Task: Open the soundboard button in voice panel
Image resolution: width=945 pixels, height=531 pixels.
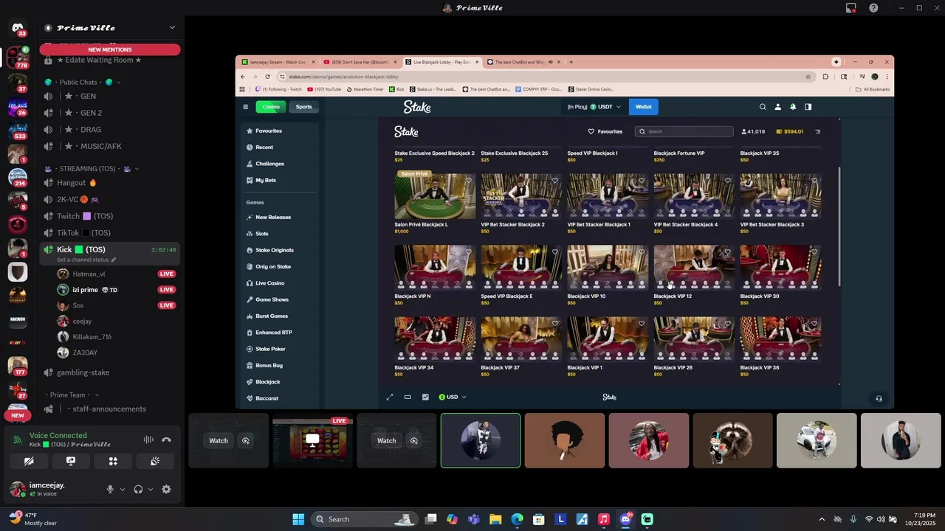Action: [x=155, y=461]
